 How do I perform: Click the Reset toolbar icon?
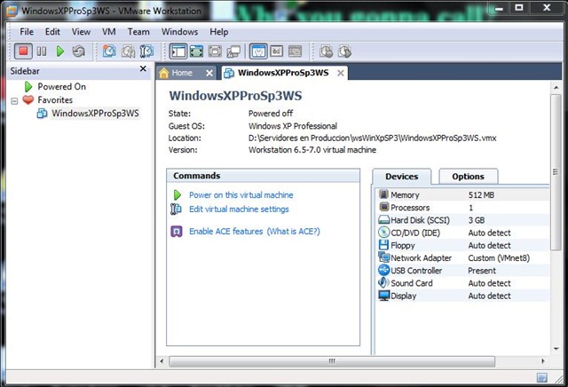tap(79, 51)
